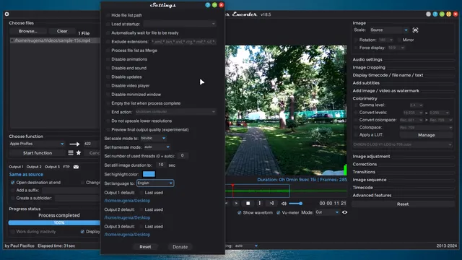Check Disable end sound option
462x260 pixels.
[108, 68]
